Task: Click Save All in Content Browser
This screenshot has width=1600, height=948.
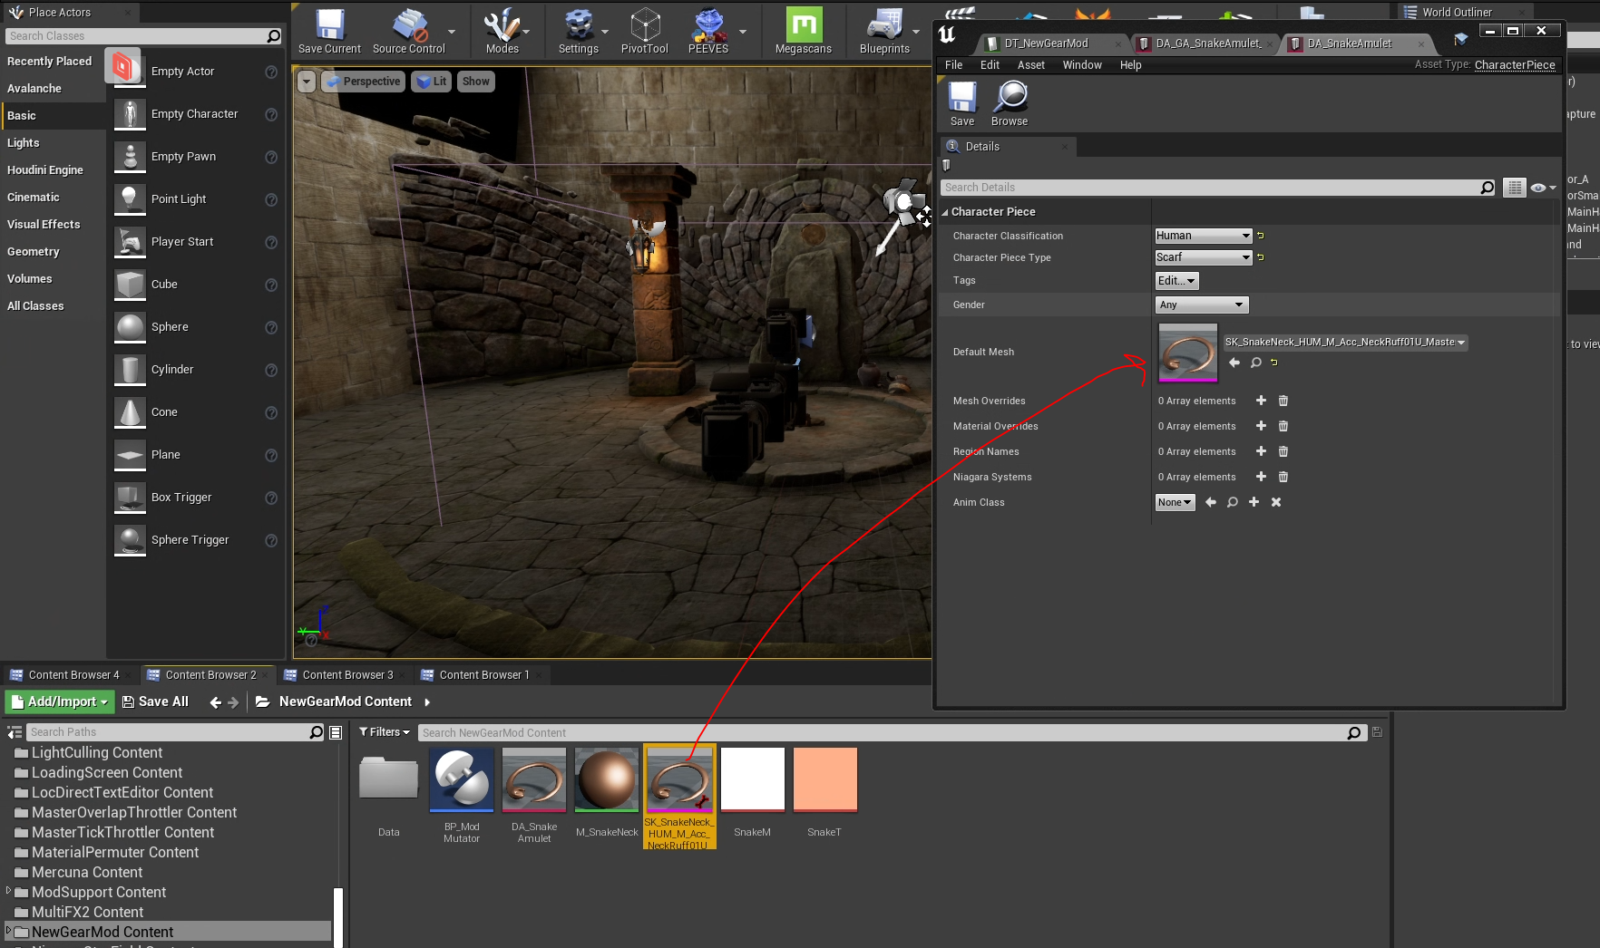Action: coord(155,702)
